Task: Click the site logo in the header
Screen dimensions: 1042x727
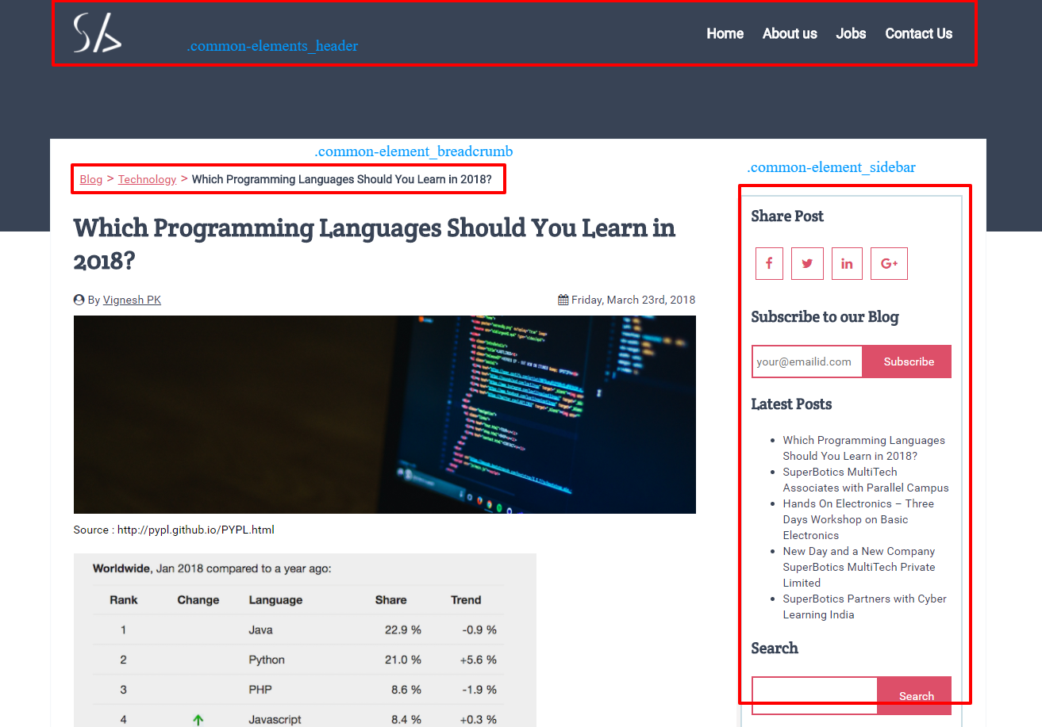Action: [97, 33]
